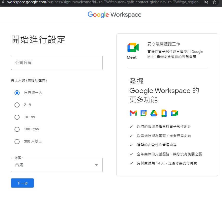Screen dimensions: 222x198
Task: Select the 10 - 99 employee option
Action: coord(17,117)
